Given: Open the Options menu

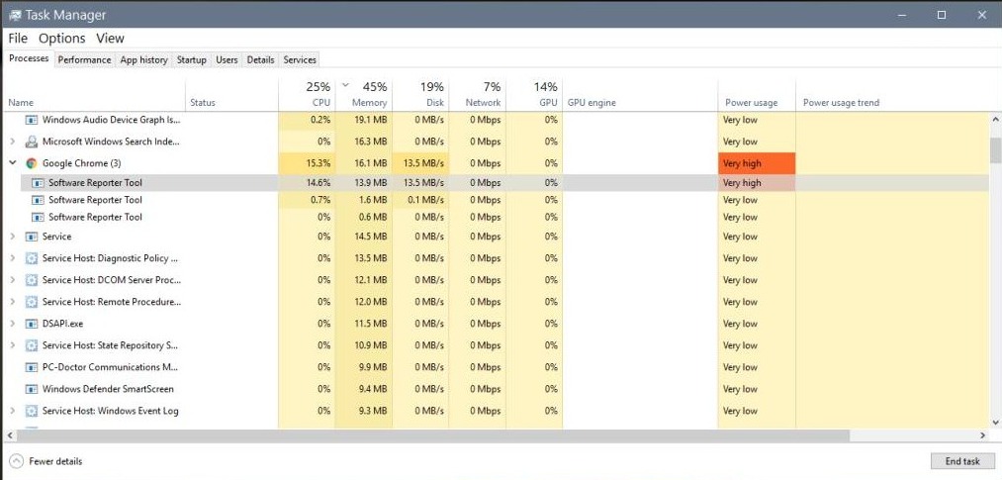Looking at the screenshot, I should point(61,39).
